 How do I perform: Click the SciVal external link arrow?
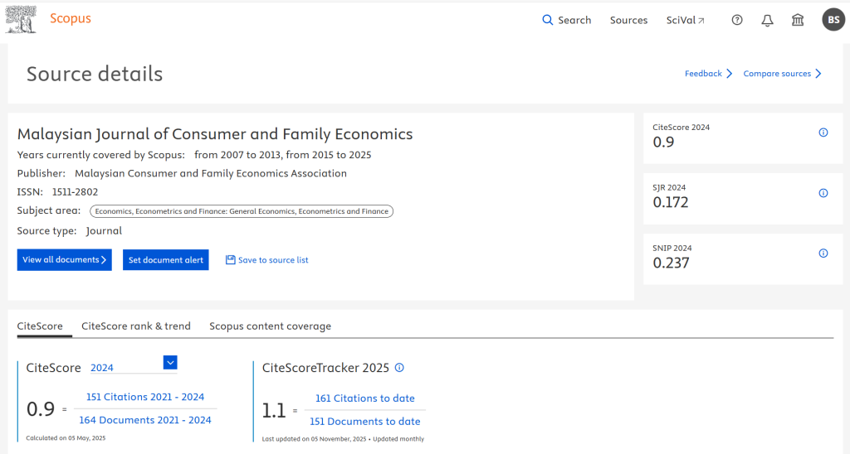coord(701,21)
